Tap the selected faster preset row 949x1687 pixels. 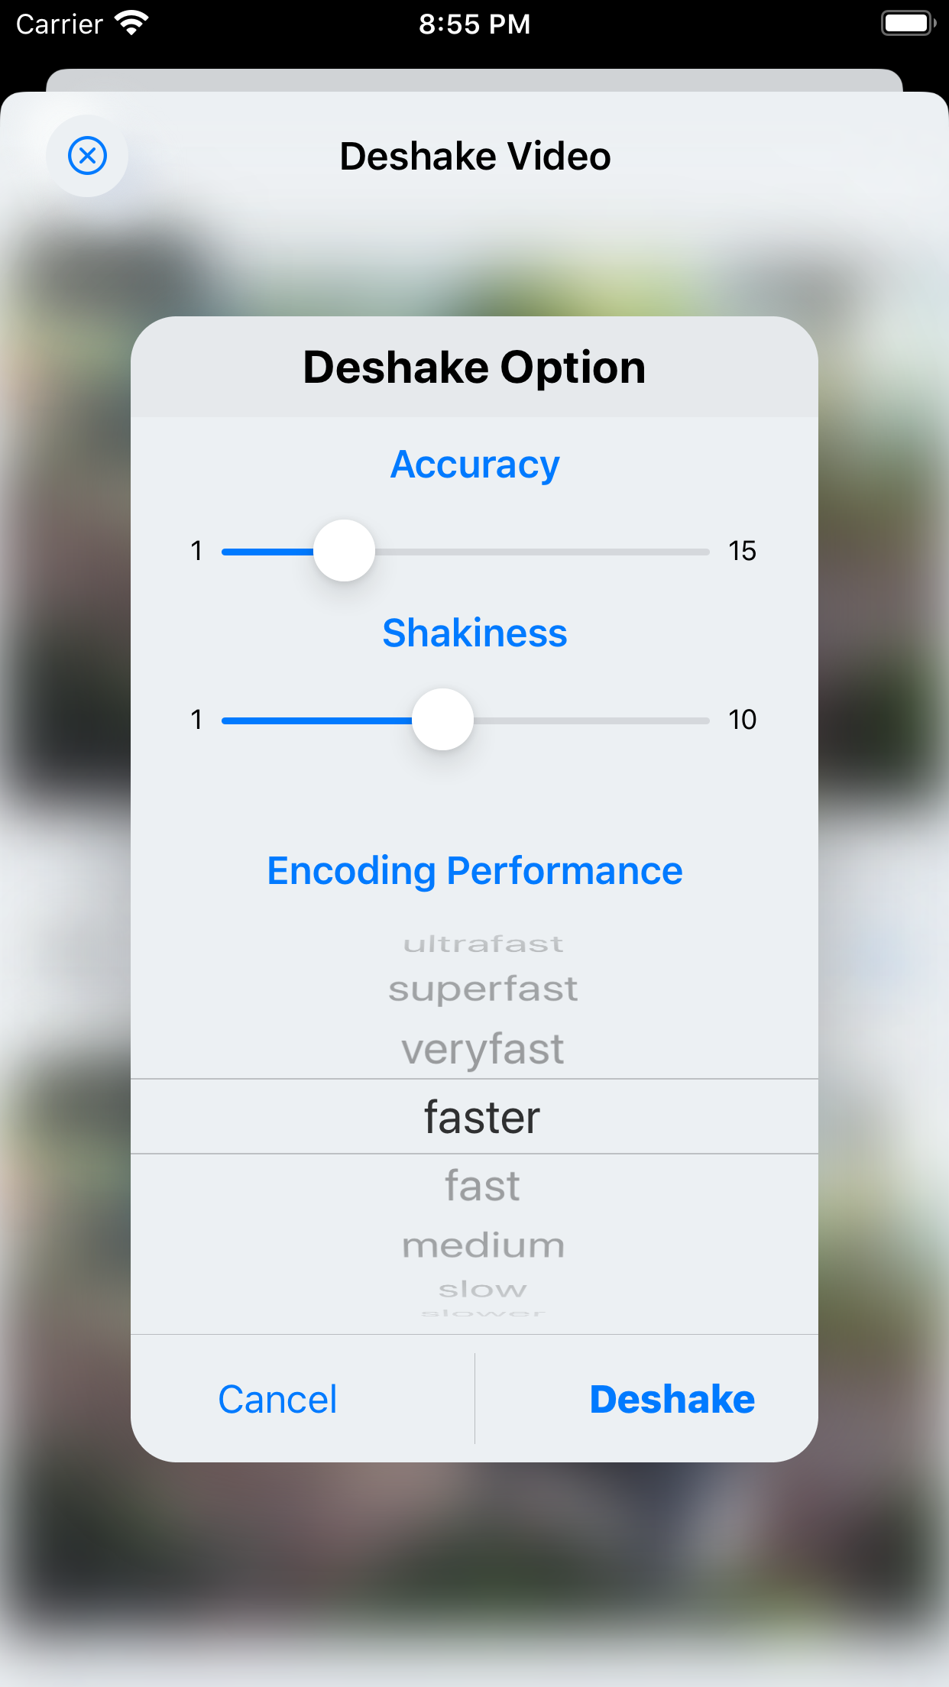[x=483, y=1117]
